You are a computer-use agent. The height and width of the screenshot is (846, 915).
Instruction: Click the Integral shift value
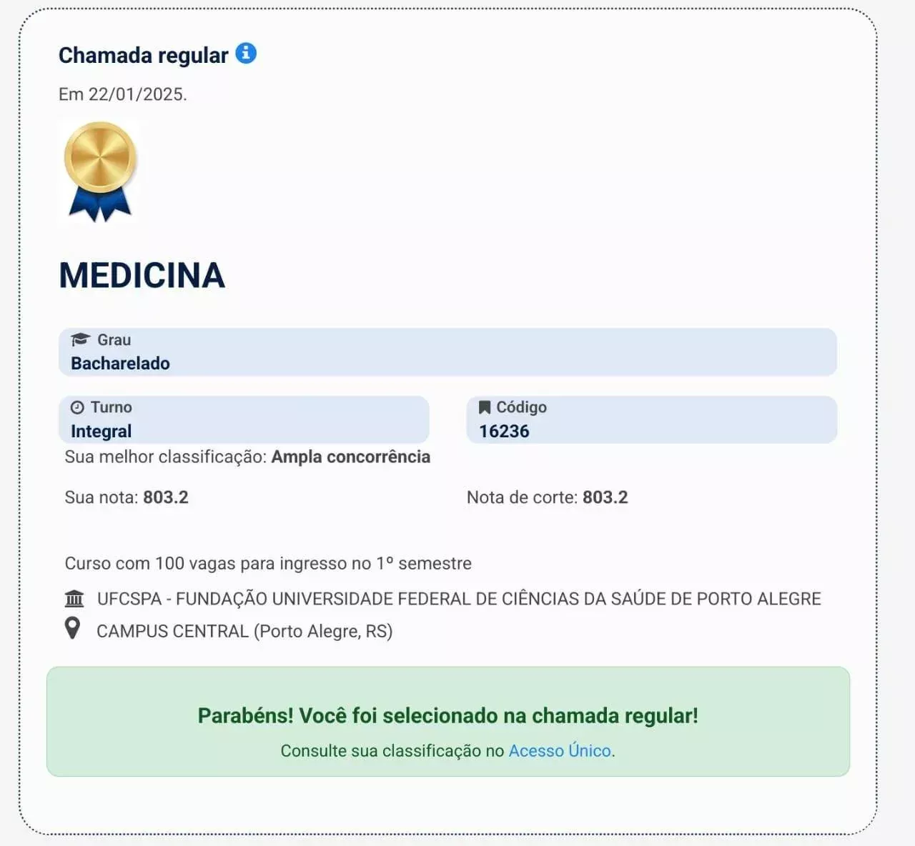coord(101,432)
